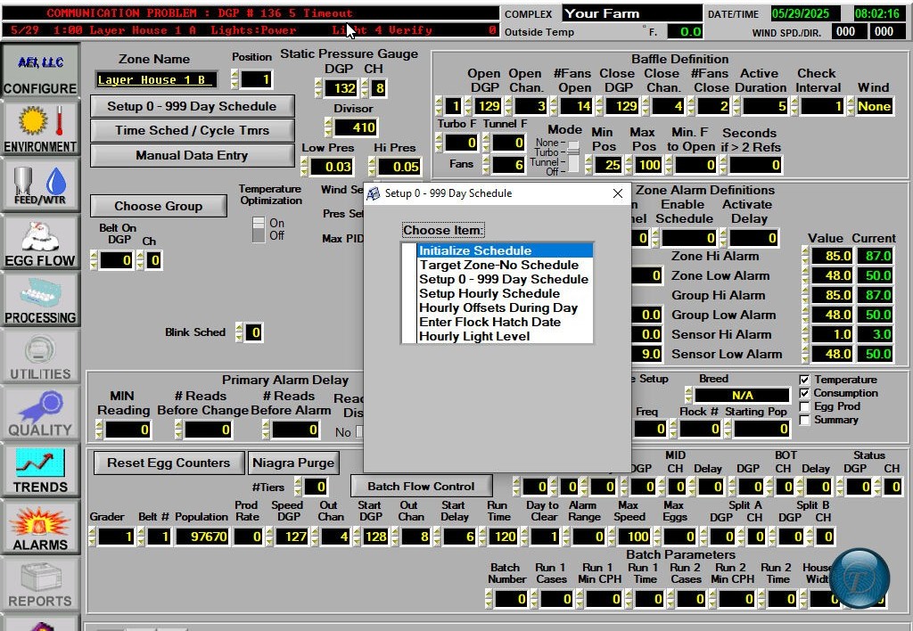
Task: Click the Population value field
Action: click(202, 537)
